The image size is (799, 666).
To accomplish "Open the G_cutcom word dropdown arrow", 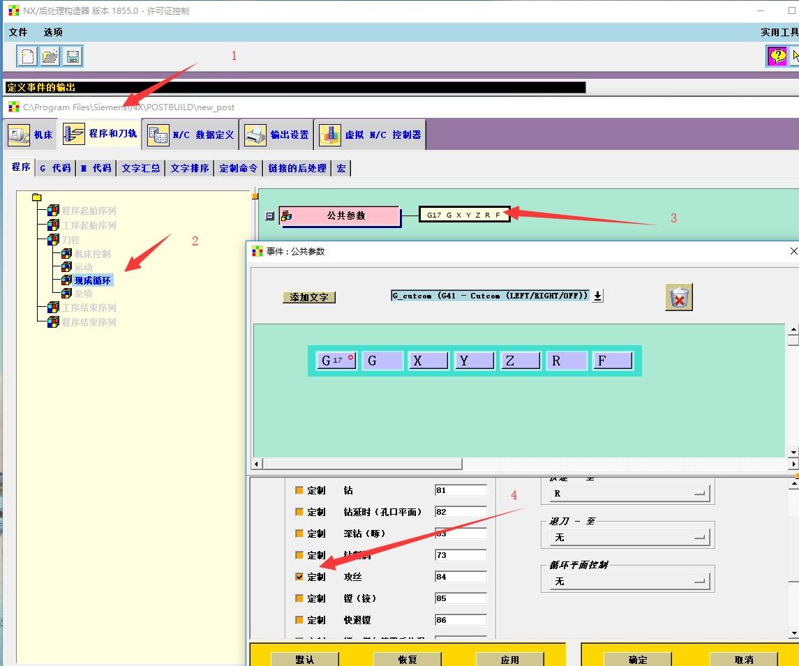I will [x=598, y=296].
